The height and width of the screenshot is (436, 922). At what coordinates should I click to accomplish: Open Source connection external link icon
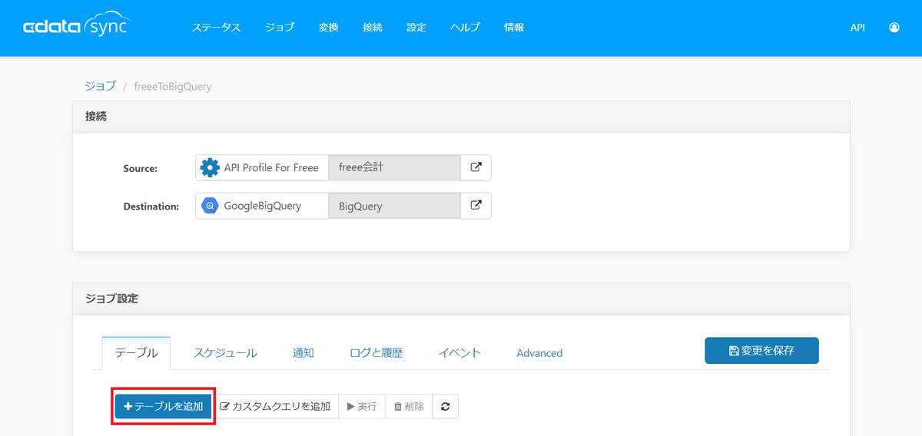pyautogui.click(x=476, y=167)
